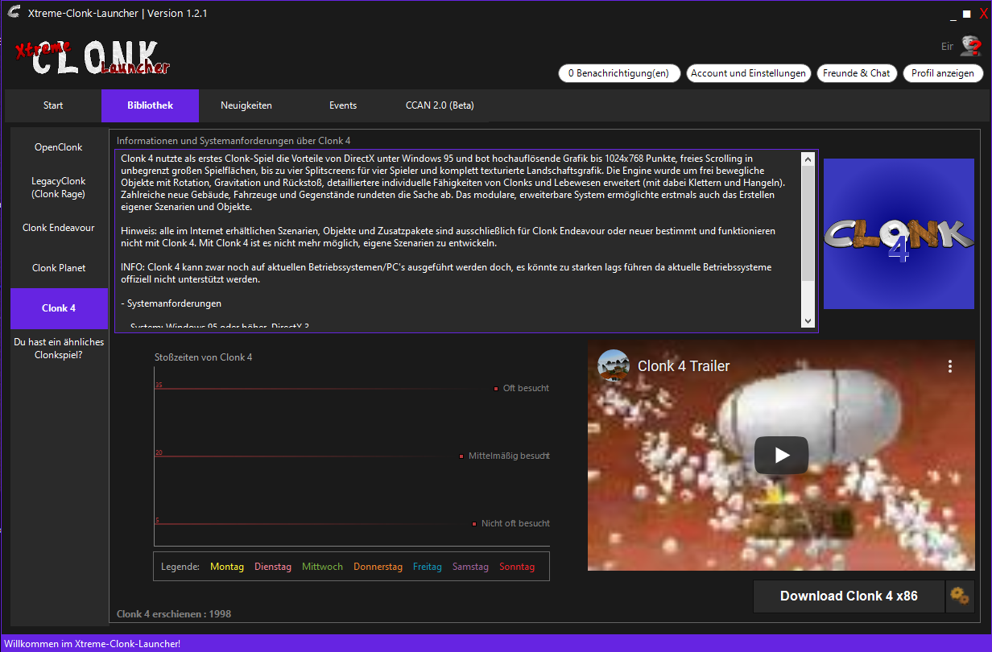Toggle Freitag in the chart legend
The height and width of the screenshot is (652, 992).
tap(428, 567)
